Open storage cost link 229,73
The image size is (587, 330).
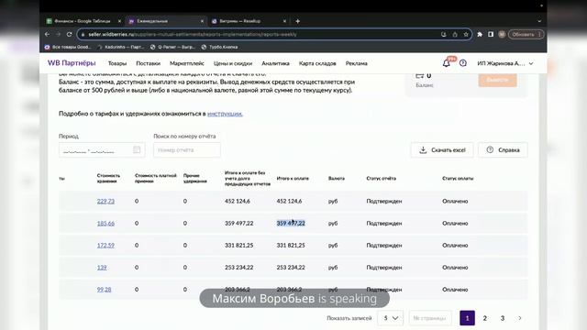tap(105, 201)
